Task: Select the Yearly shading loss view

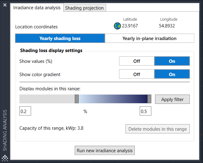Action: point(60,39)
